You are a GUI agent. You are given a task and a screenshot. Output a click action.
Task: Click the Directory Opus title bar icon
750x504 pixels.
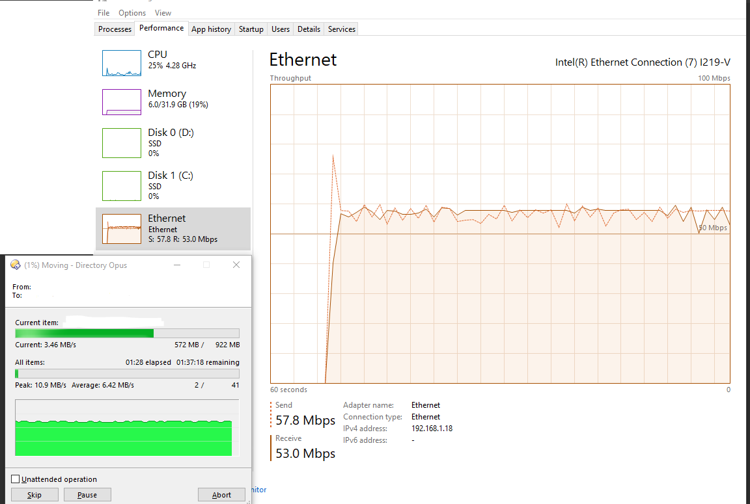click(x=16, y=265)
